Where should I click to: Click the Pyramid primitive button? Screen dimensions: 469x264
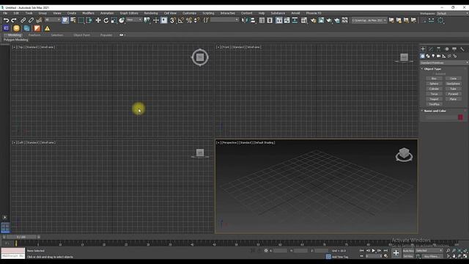(x=453, y=94)
